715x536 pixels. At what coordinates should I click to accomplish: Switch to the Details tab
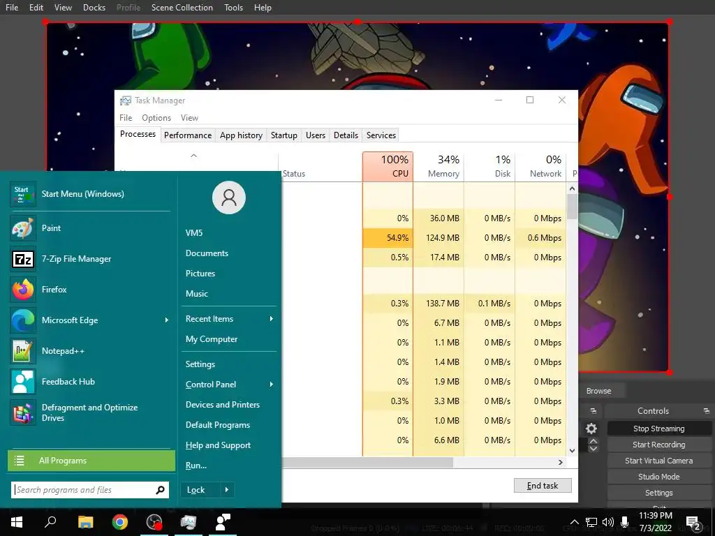point(346,135)
